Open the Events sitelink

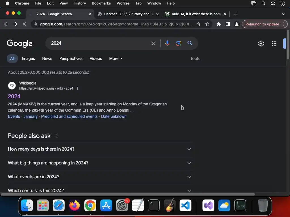tap(14, 116)
